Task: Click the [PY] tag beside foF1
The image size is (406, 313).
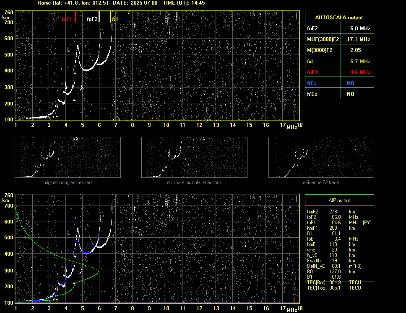Action: 367,223
